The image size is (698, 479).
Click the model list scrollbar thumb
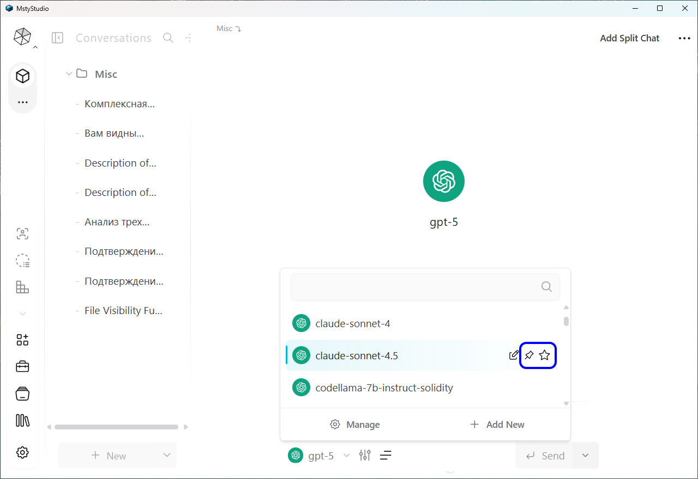[x=566, y=321]
